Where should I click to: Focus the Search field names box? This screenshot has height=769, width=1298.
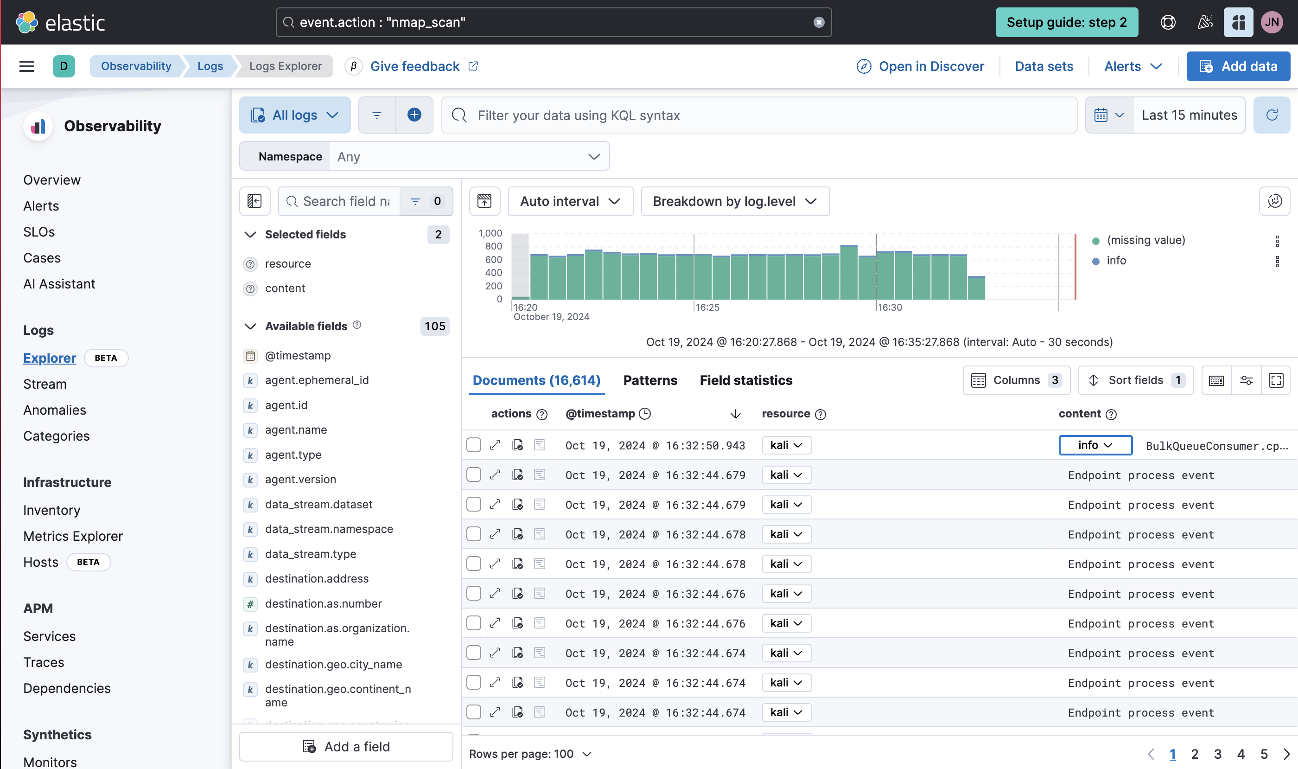click(339, 201)
